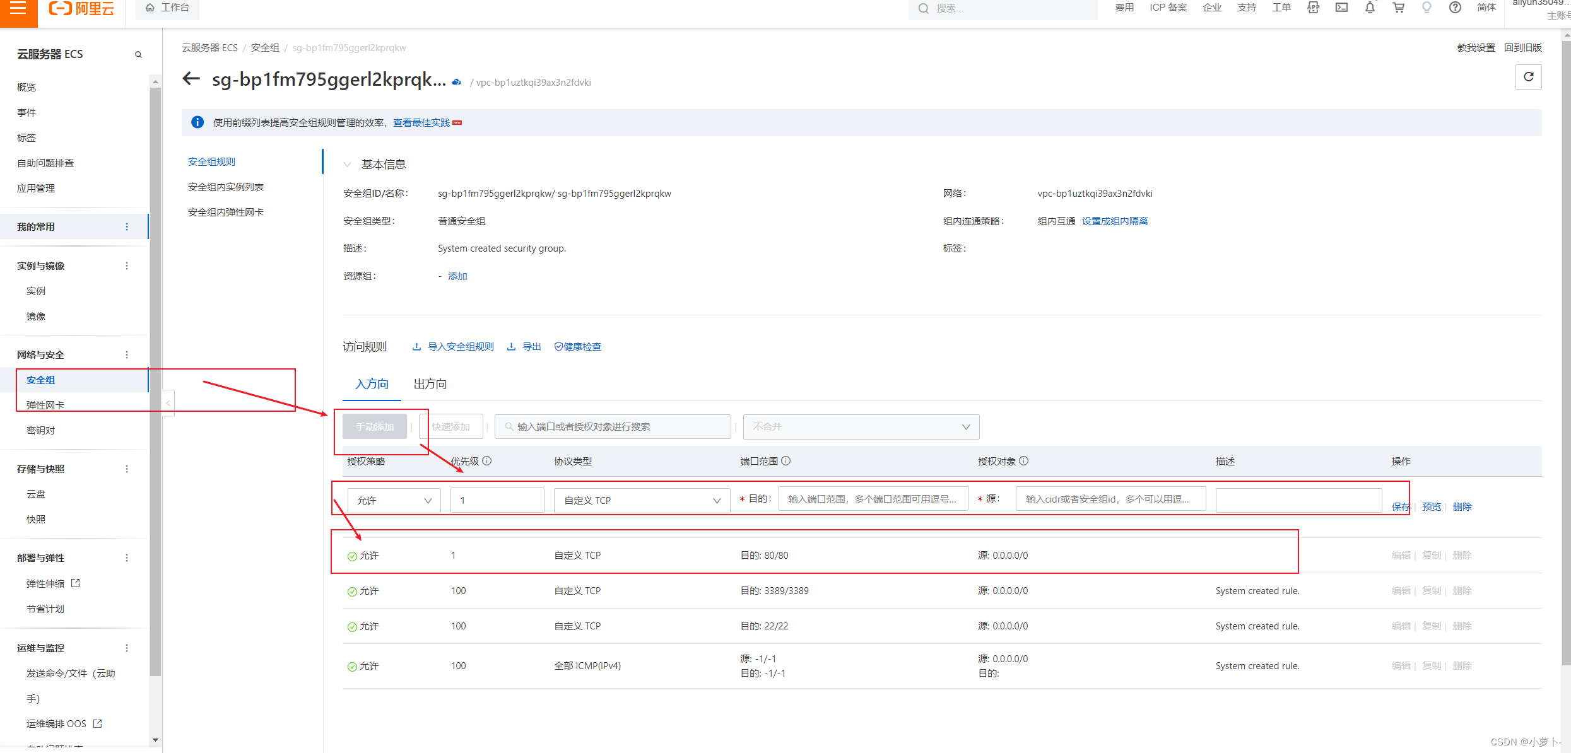The height and width of the screenshot is (753, 1571).
Task: Open 查看最佳实践 best practices link
Action: coord(421,122)
